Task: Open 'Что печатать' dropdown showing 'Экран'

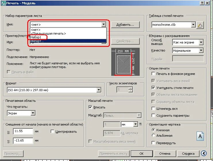Action: (x=33, y=113)
